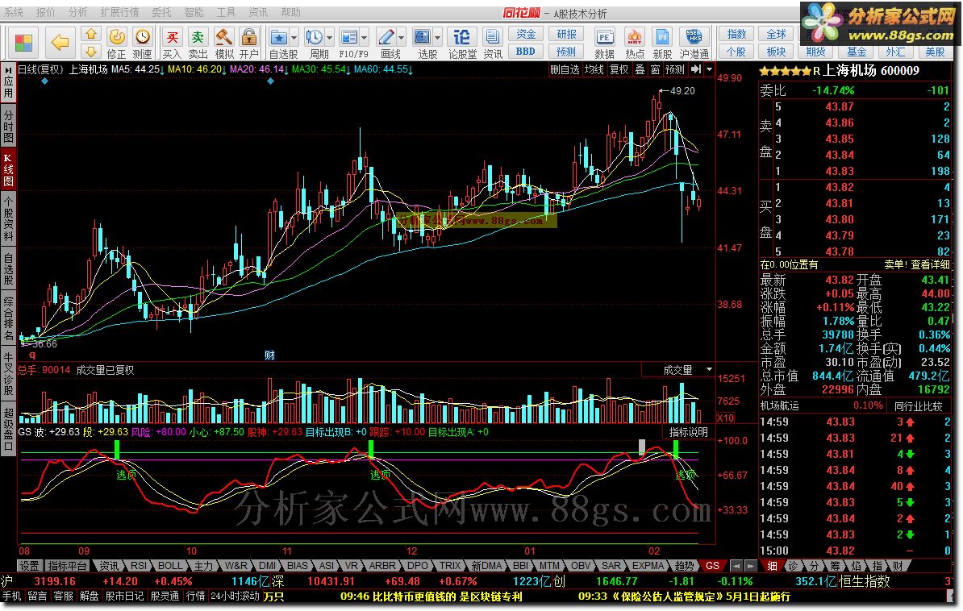Toggle the 叠 overlay button
Image resolution: width=963 pixels, height=611 pixels.
[x=640, y=69]
